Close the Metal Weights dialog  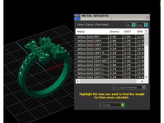(x=147, y=17)
